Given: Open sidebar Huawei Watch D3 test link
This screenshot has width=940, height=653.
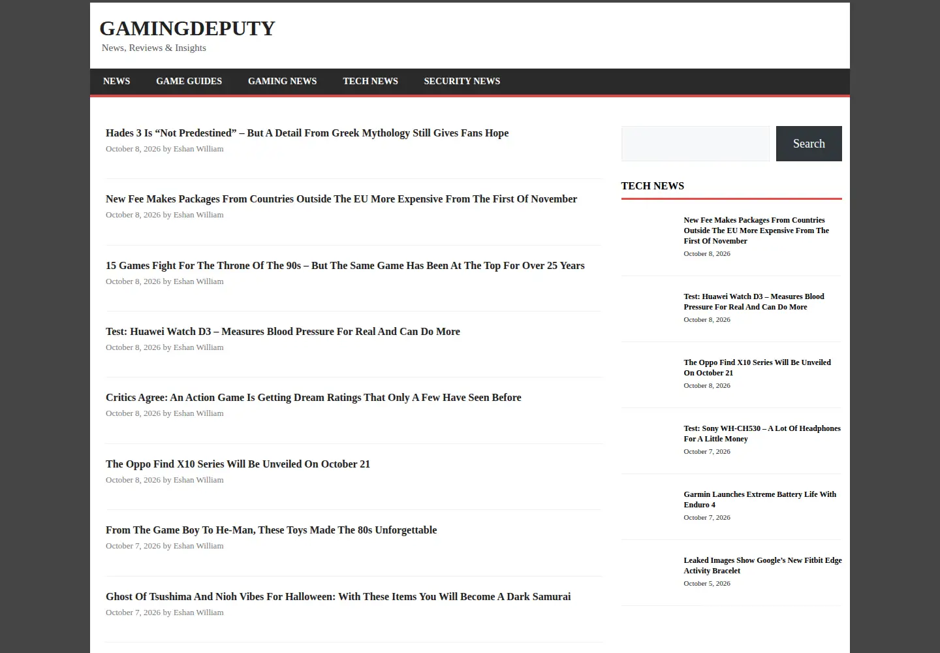Looking at the screenshot, I should 754,302.
